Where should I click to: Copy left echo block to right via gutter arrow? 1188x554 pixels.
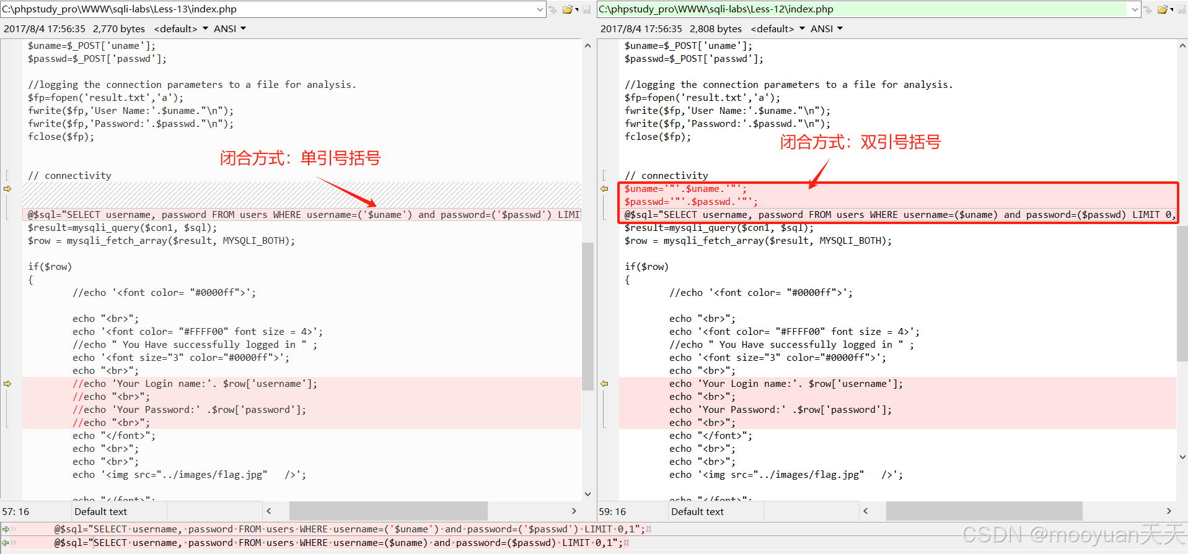7,384
